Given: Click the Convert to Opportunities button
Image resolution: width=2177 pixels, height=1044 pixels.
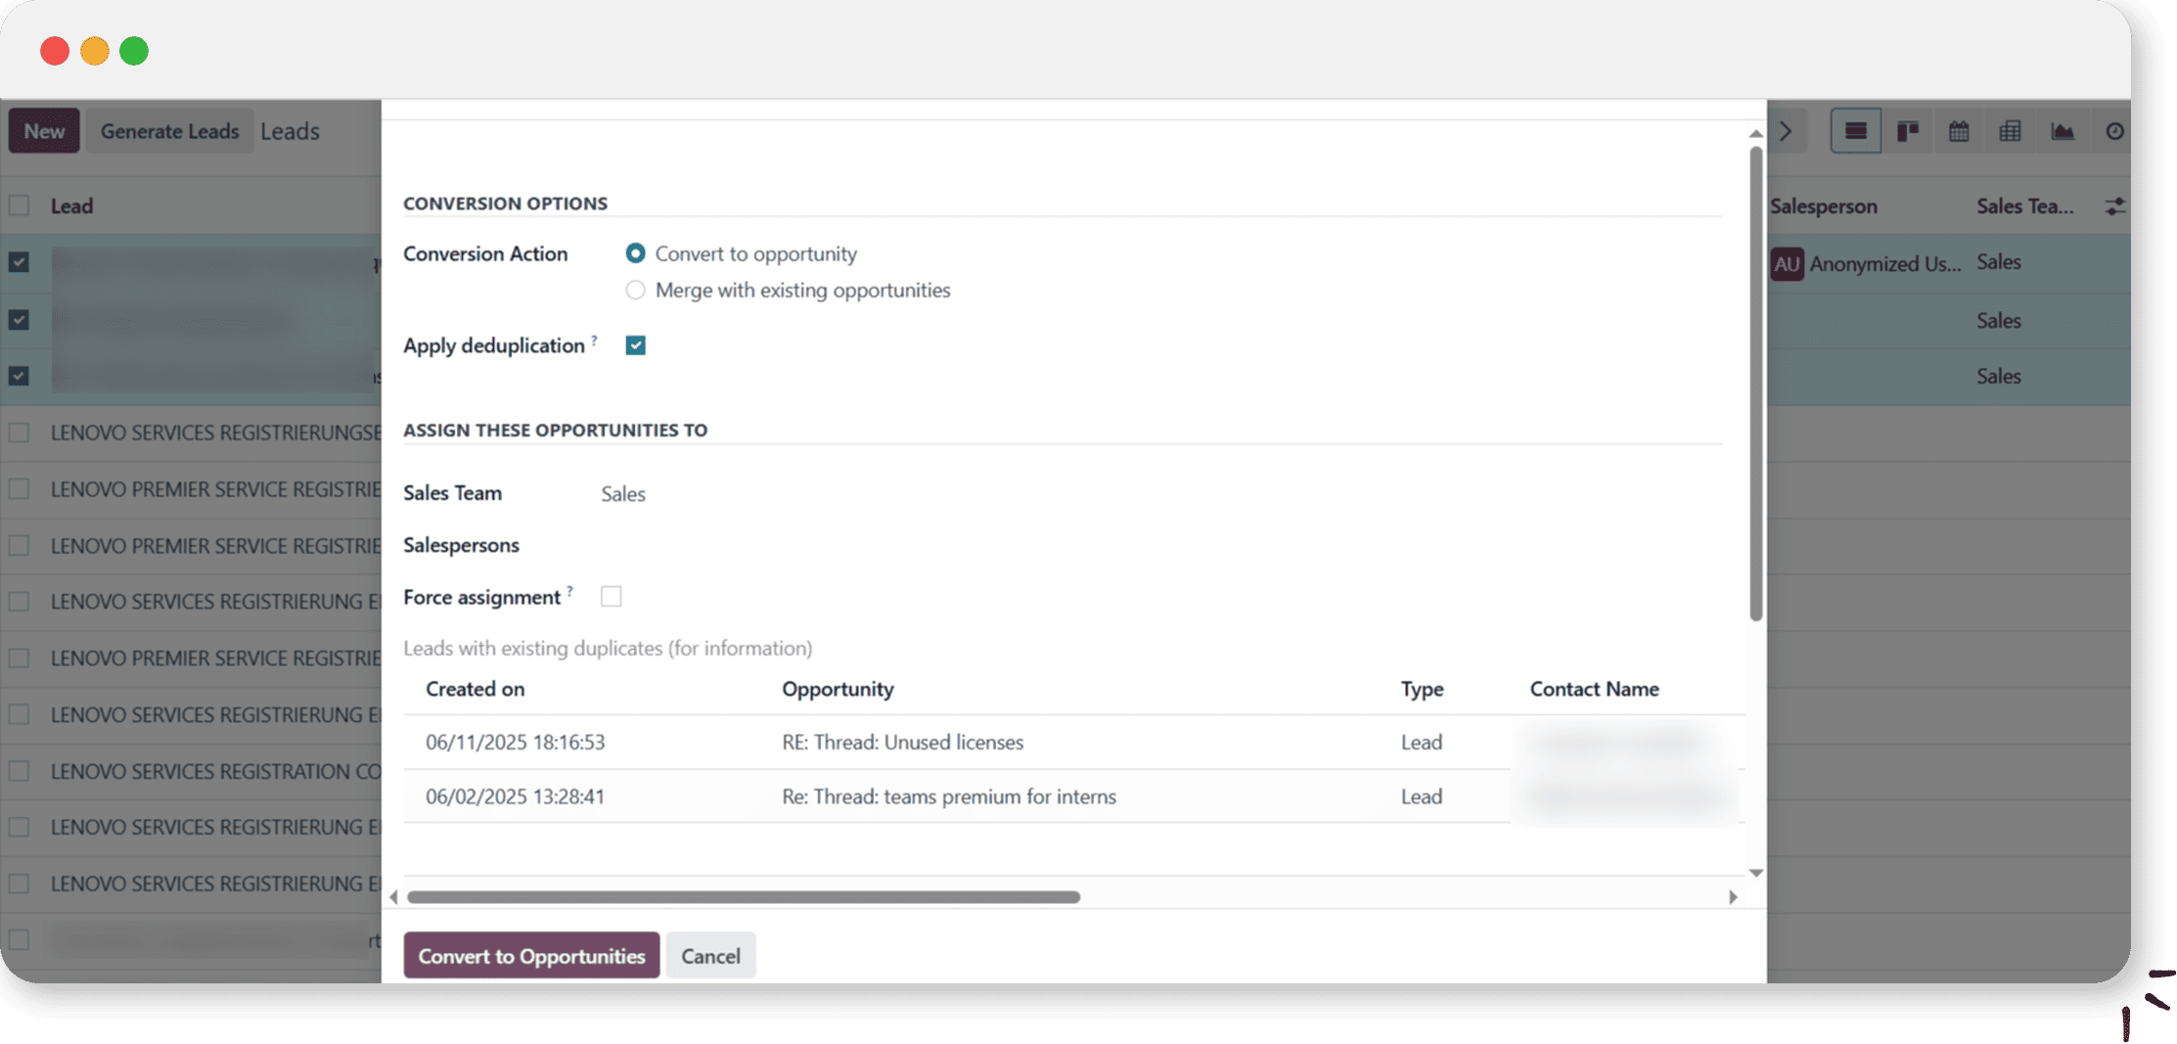Looking at the screenshot, I should pyautogui.click(x=531, y=956).
